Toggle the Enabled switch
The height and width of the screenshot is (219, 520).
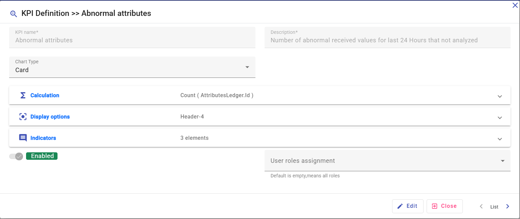coord(16,156)
